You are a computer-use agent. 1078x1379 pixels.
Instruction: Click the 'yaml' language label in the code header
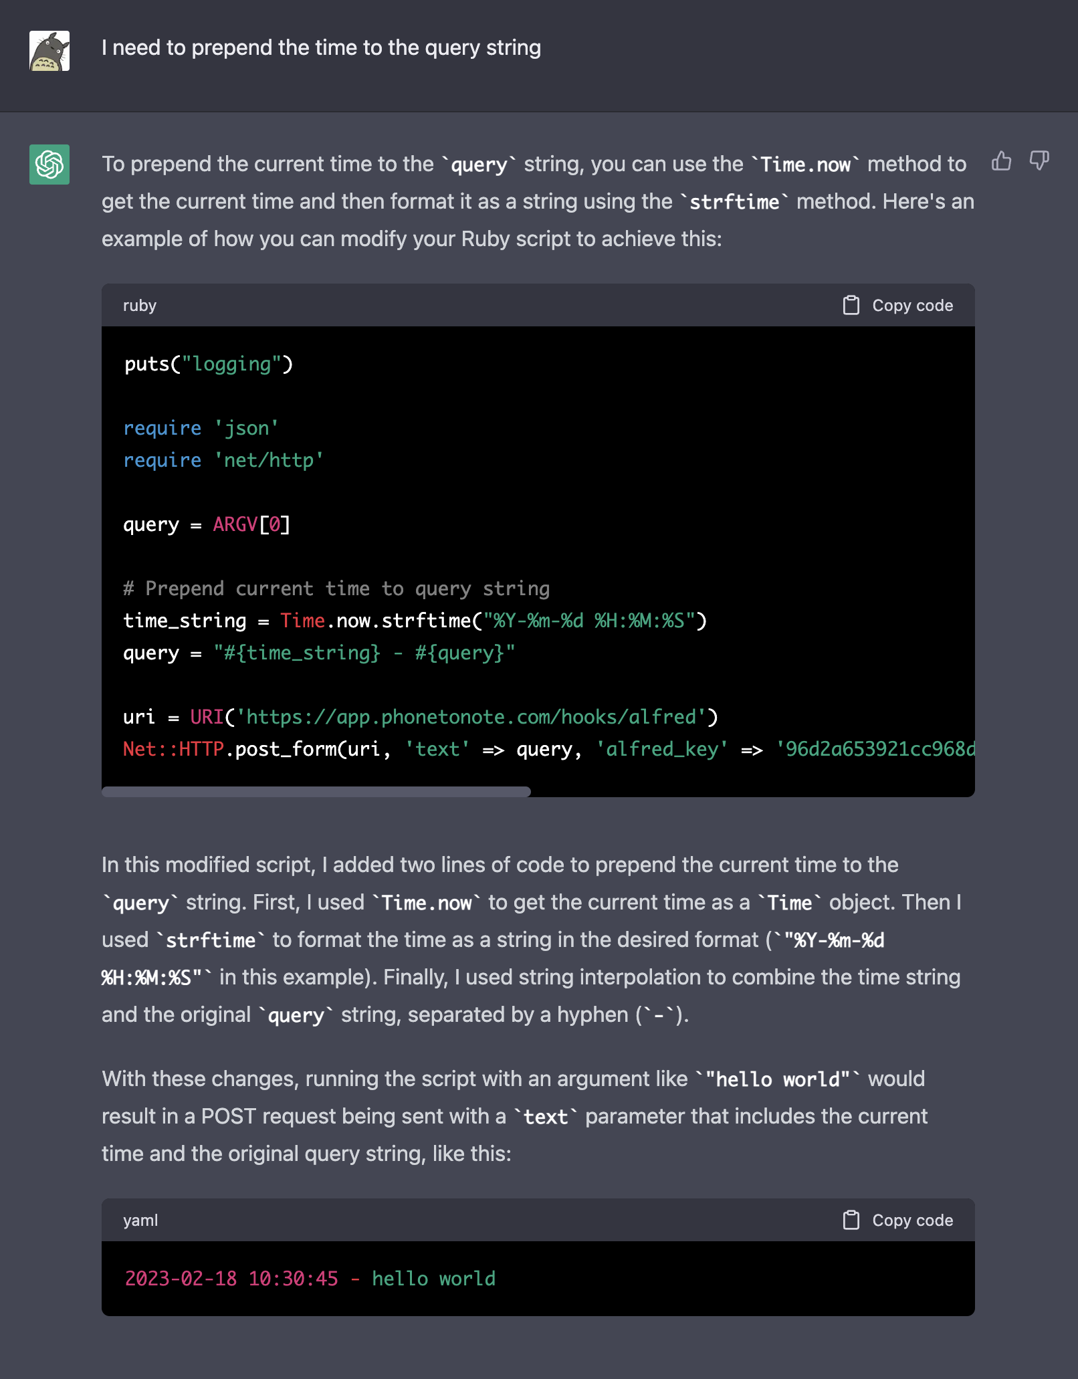pos(140,1221)
